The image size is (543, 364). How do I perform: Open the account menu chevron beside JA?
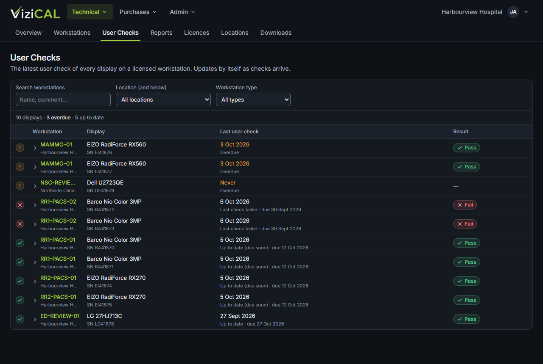click(x=526, y=12)
